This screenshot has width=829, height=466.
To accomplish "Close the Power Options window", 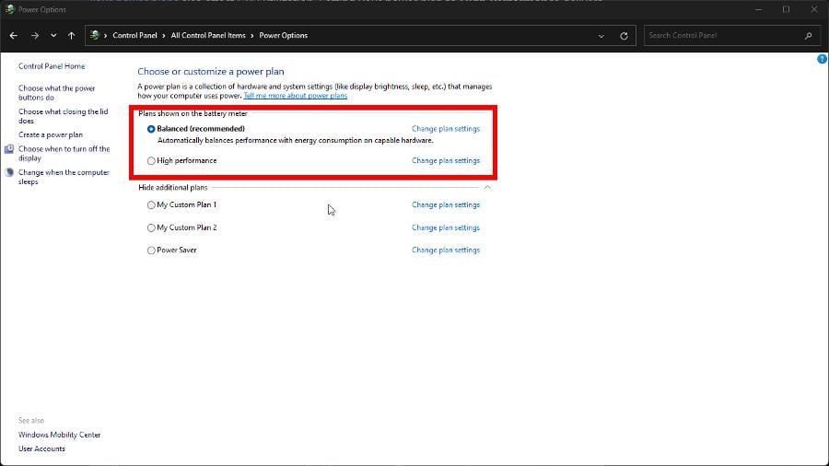I will point(814,9).
